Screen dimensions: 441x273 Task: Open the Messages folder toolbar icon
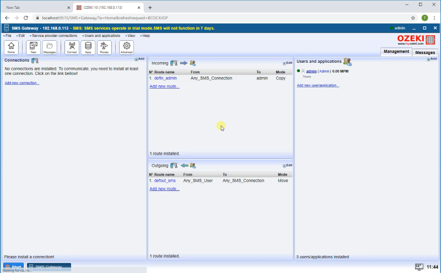click(50, 47)
